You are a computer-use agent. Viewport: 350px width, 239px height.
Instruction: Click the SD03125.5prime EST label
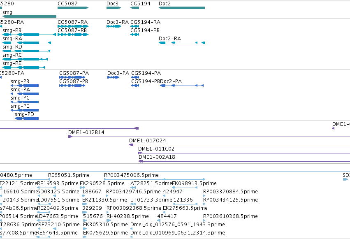pyautogui.click(x=58, y=192)
